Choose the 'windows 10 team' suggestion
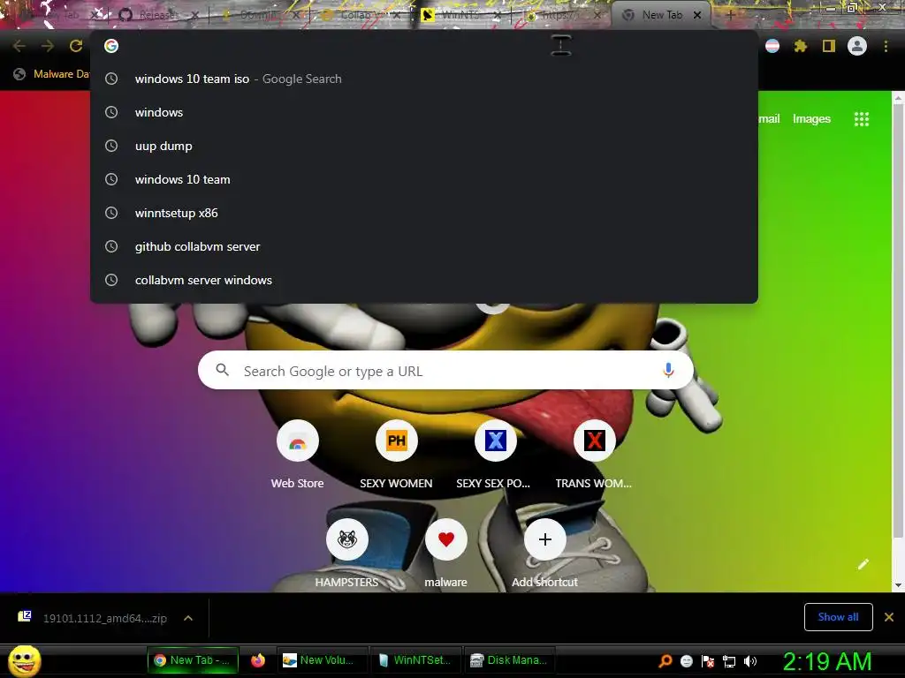Viewport: 905px width, 678px height. [x=424, y=179]
